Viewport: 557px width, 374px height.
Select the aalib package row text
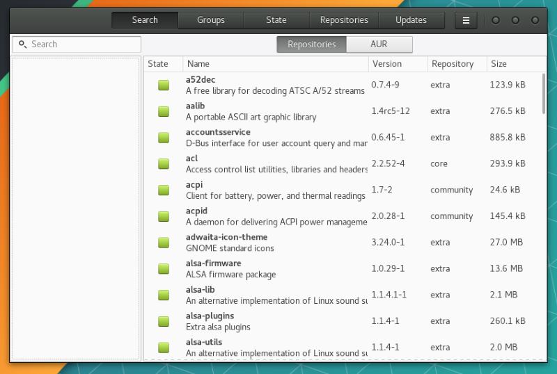pos(195,106)
